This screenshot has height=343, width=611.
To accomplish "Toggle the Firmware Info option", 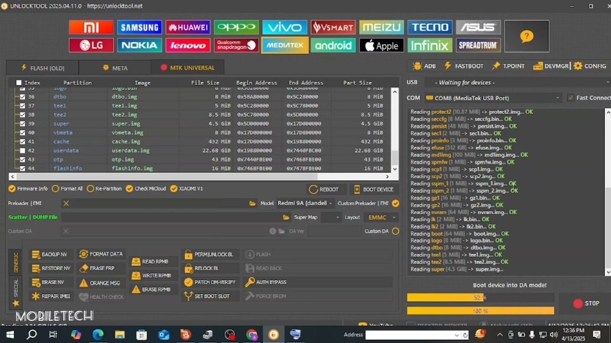I will tap(28, 189).
